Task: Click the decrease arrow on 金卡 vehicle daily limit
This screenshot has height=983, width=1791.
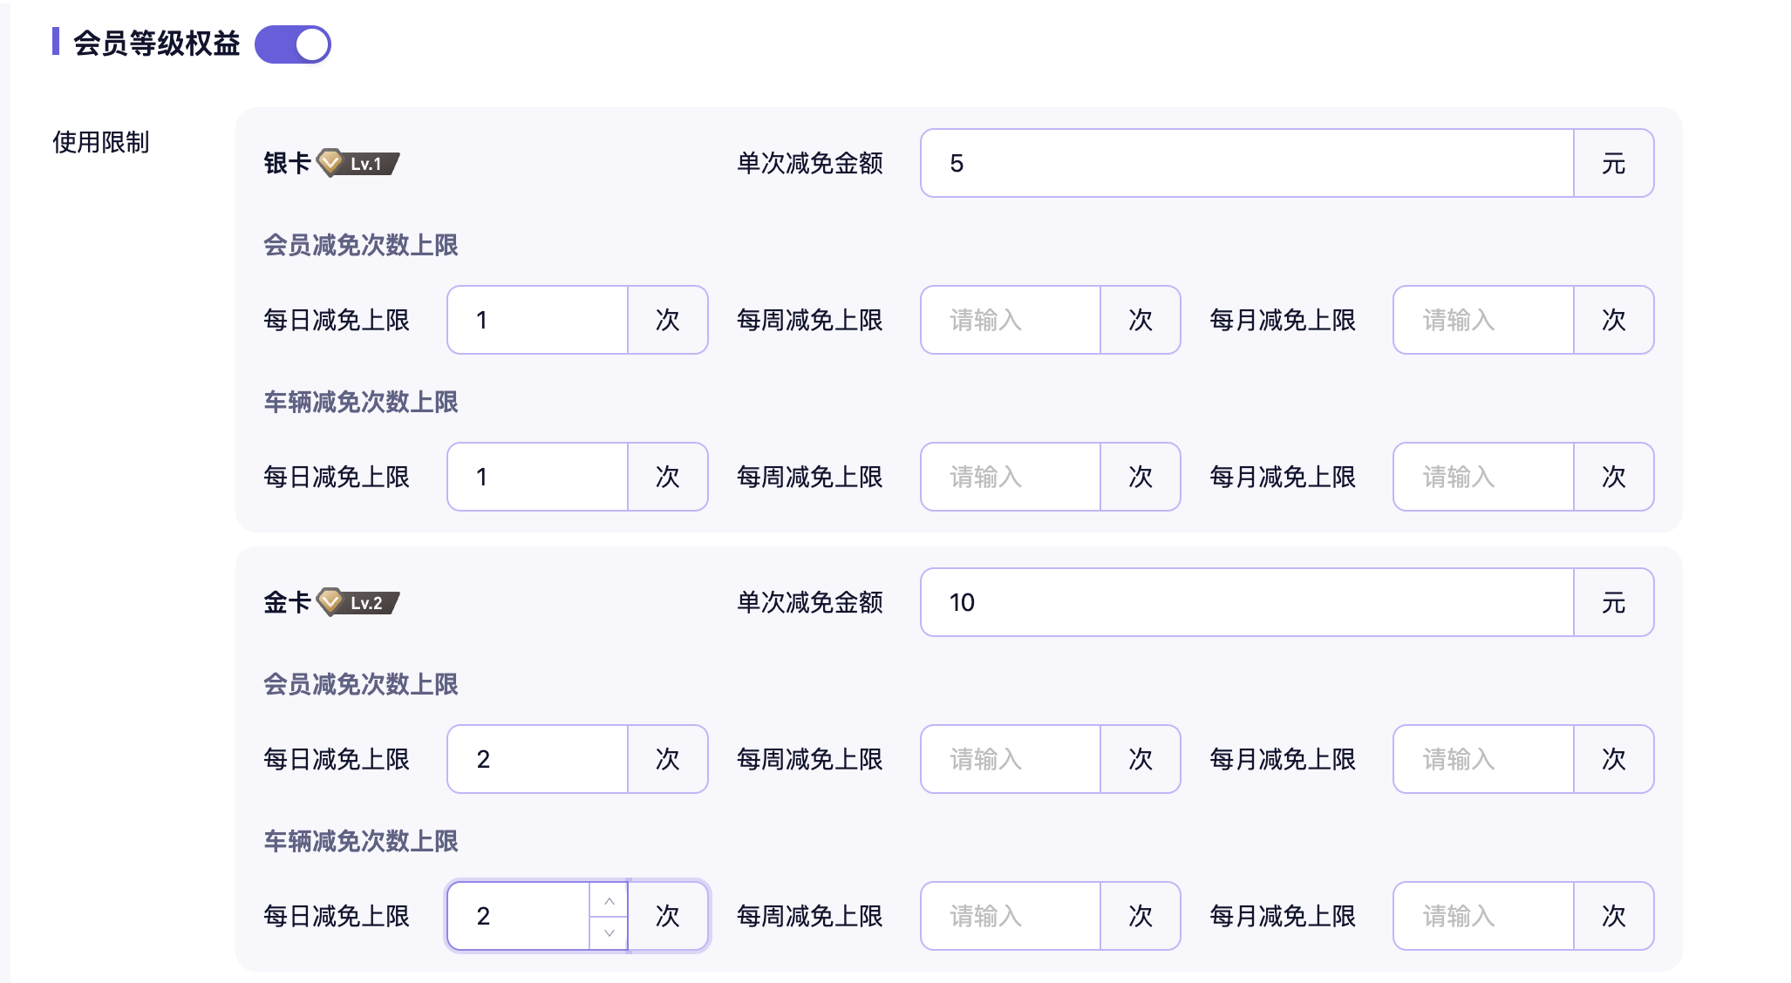Action: tap(609, 932)
